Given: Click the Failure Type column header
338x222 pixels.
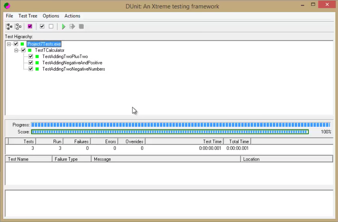Looking at the screenshot, I should click(72, 159).
